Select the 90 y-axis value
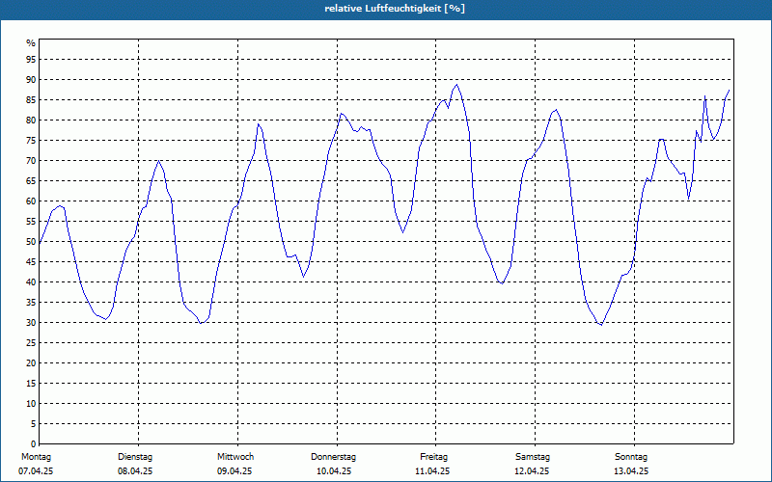The width and height of the screenshot is (772, 482). pos(31,80)
